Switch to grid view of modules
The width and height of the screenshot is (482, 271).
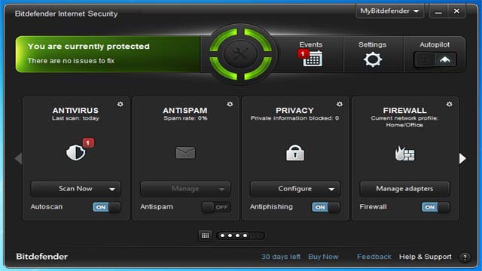205,236
